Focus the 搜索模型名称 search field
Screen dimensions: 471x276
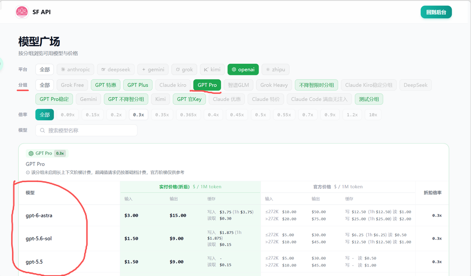pyautogui.click(x=86, y=130)
